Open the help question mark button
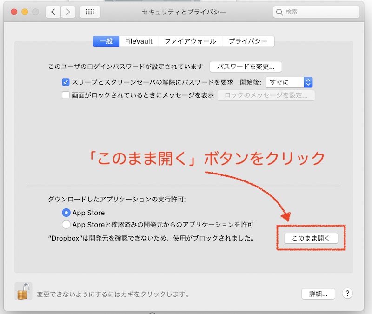This screenshot has width=372, height=314. tap(347, 294)
